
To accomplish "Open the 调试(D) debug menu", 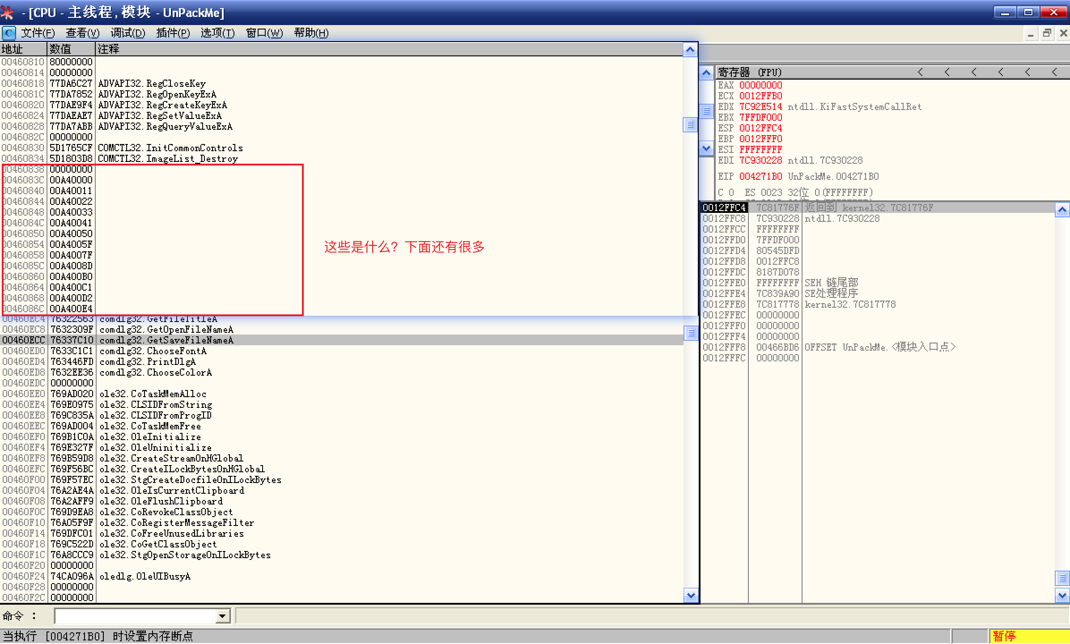I will 128,33.
